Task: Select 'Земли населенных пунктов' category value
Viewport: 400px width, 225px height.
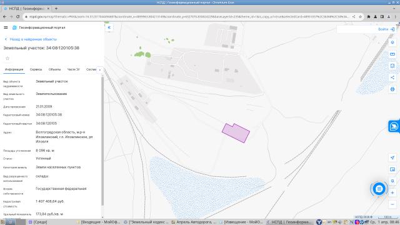Action: pos(58,167)
